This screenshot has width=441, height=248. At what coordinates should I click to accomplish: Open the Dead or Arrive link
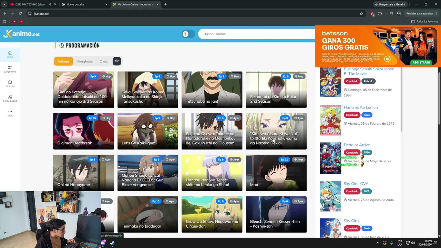(x=357, y=145)
